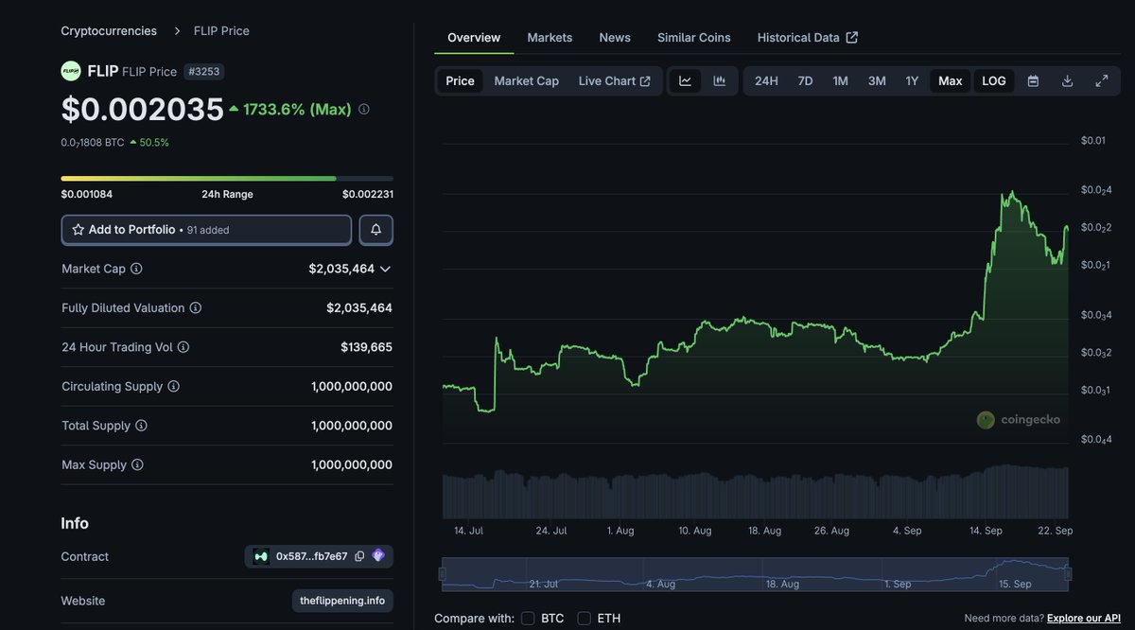Expand chart to fullscreen
1135x630 pixels.
point(1102,81)
